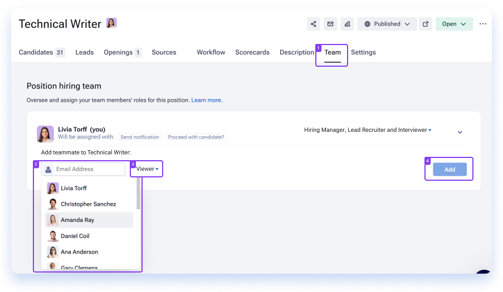Focus the Email Address input field
This screenshot has width=503, height=292.
pos(84,169)
